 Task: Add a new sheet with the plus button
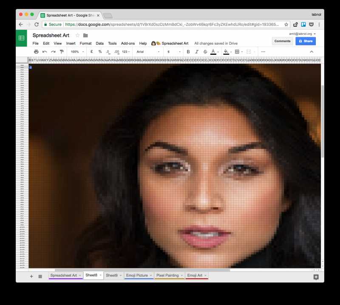point(31,277)
